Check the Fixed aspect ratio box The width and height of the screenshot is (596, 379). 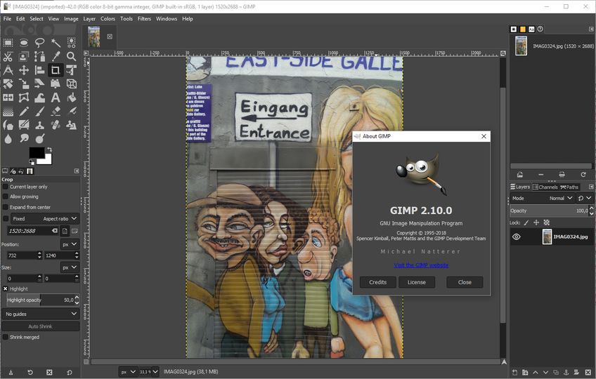6,219
